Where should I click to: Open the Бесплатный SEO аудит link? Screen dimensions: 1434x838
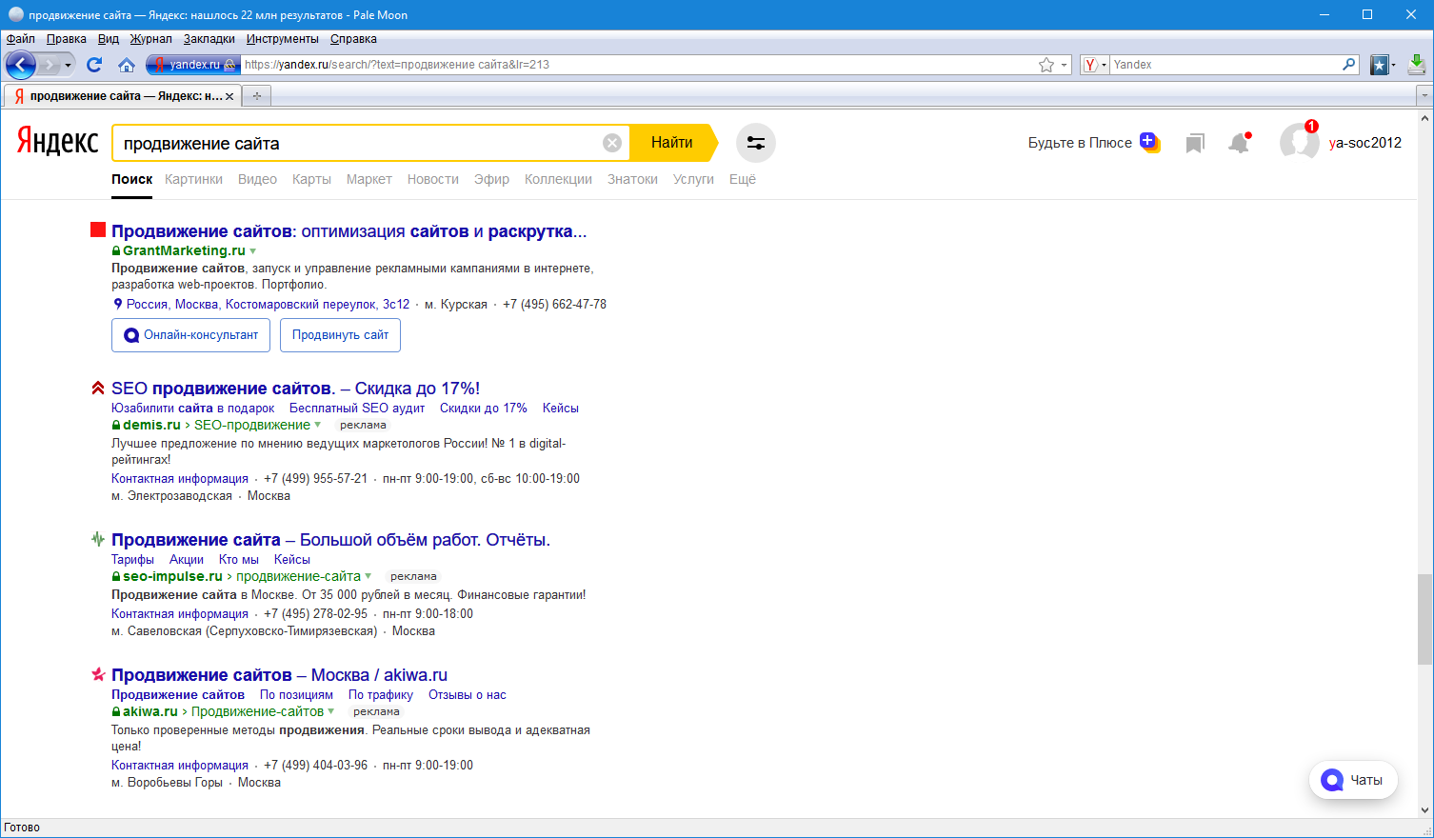(357, 409)
